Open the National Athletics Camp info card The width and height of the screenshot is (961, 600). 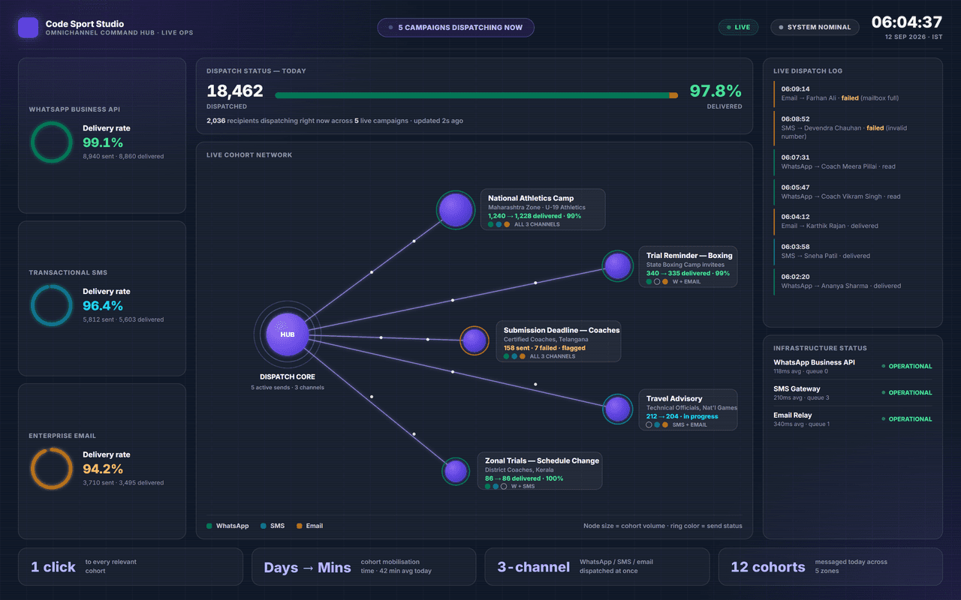[x=543, y=209]
